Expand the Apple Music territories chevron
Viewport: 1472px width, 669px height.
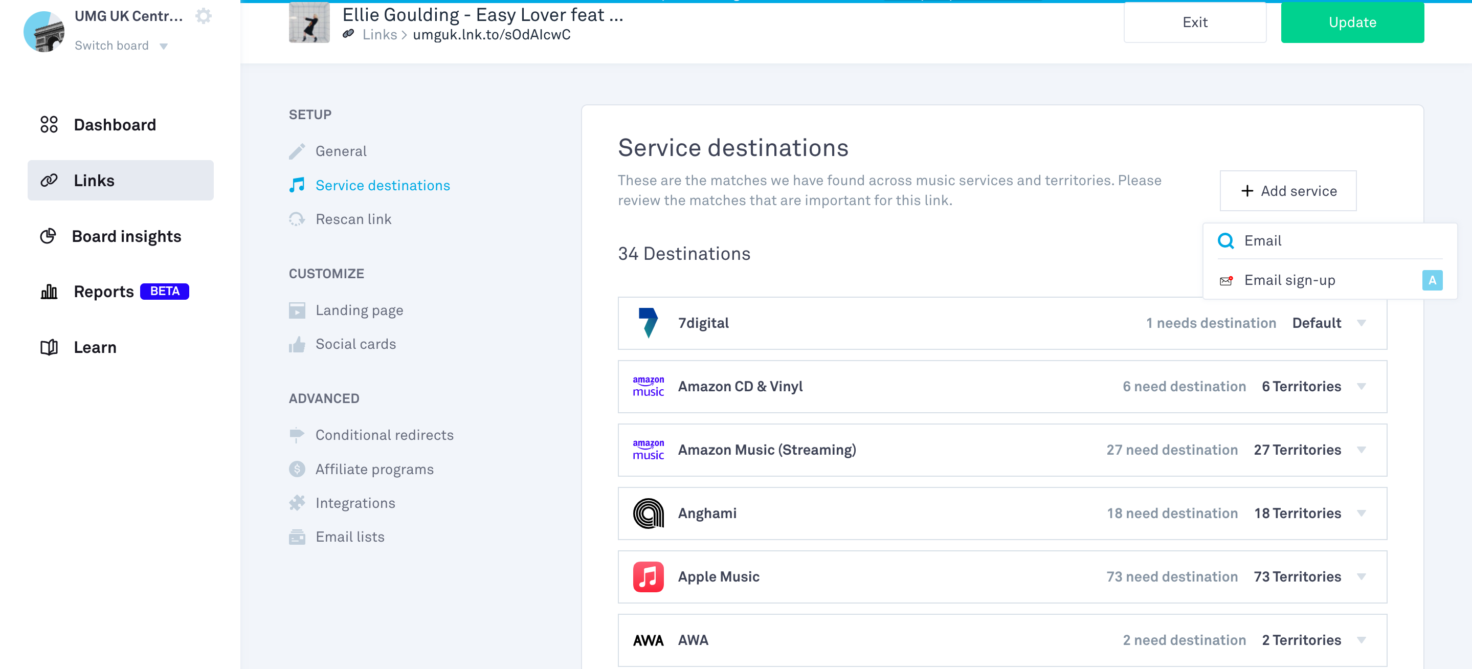coord(1361,576)
